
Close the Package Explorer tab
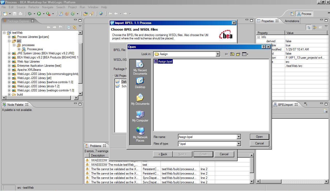coord(33,21)
